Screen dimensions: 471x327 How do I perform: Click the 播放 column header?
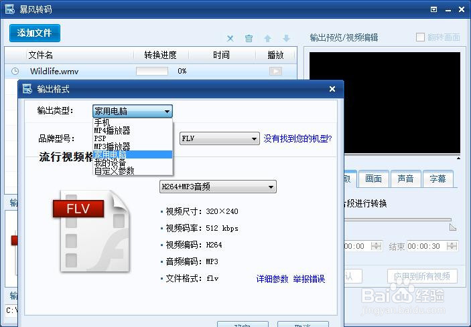tap(275, 55)
